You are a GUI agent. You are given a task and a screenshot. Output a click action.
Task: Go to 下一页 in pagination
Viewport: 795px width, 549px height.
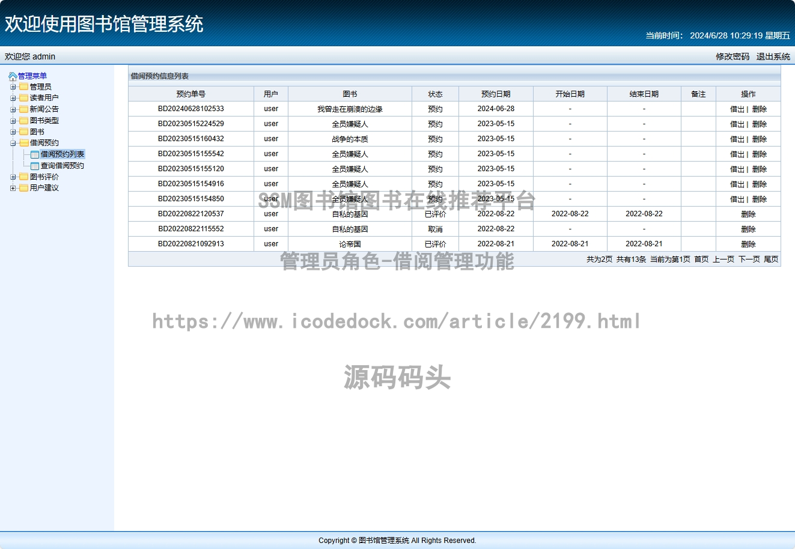(749, 259)
